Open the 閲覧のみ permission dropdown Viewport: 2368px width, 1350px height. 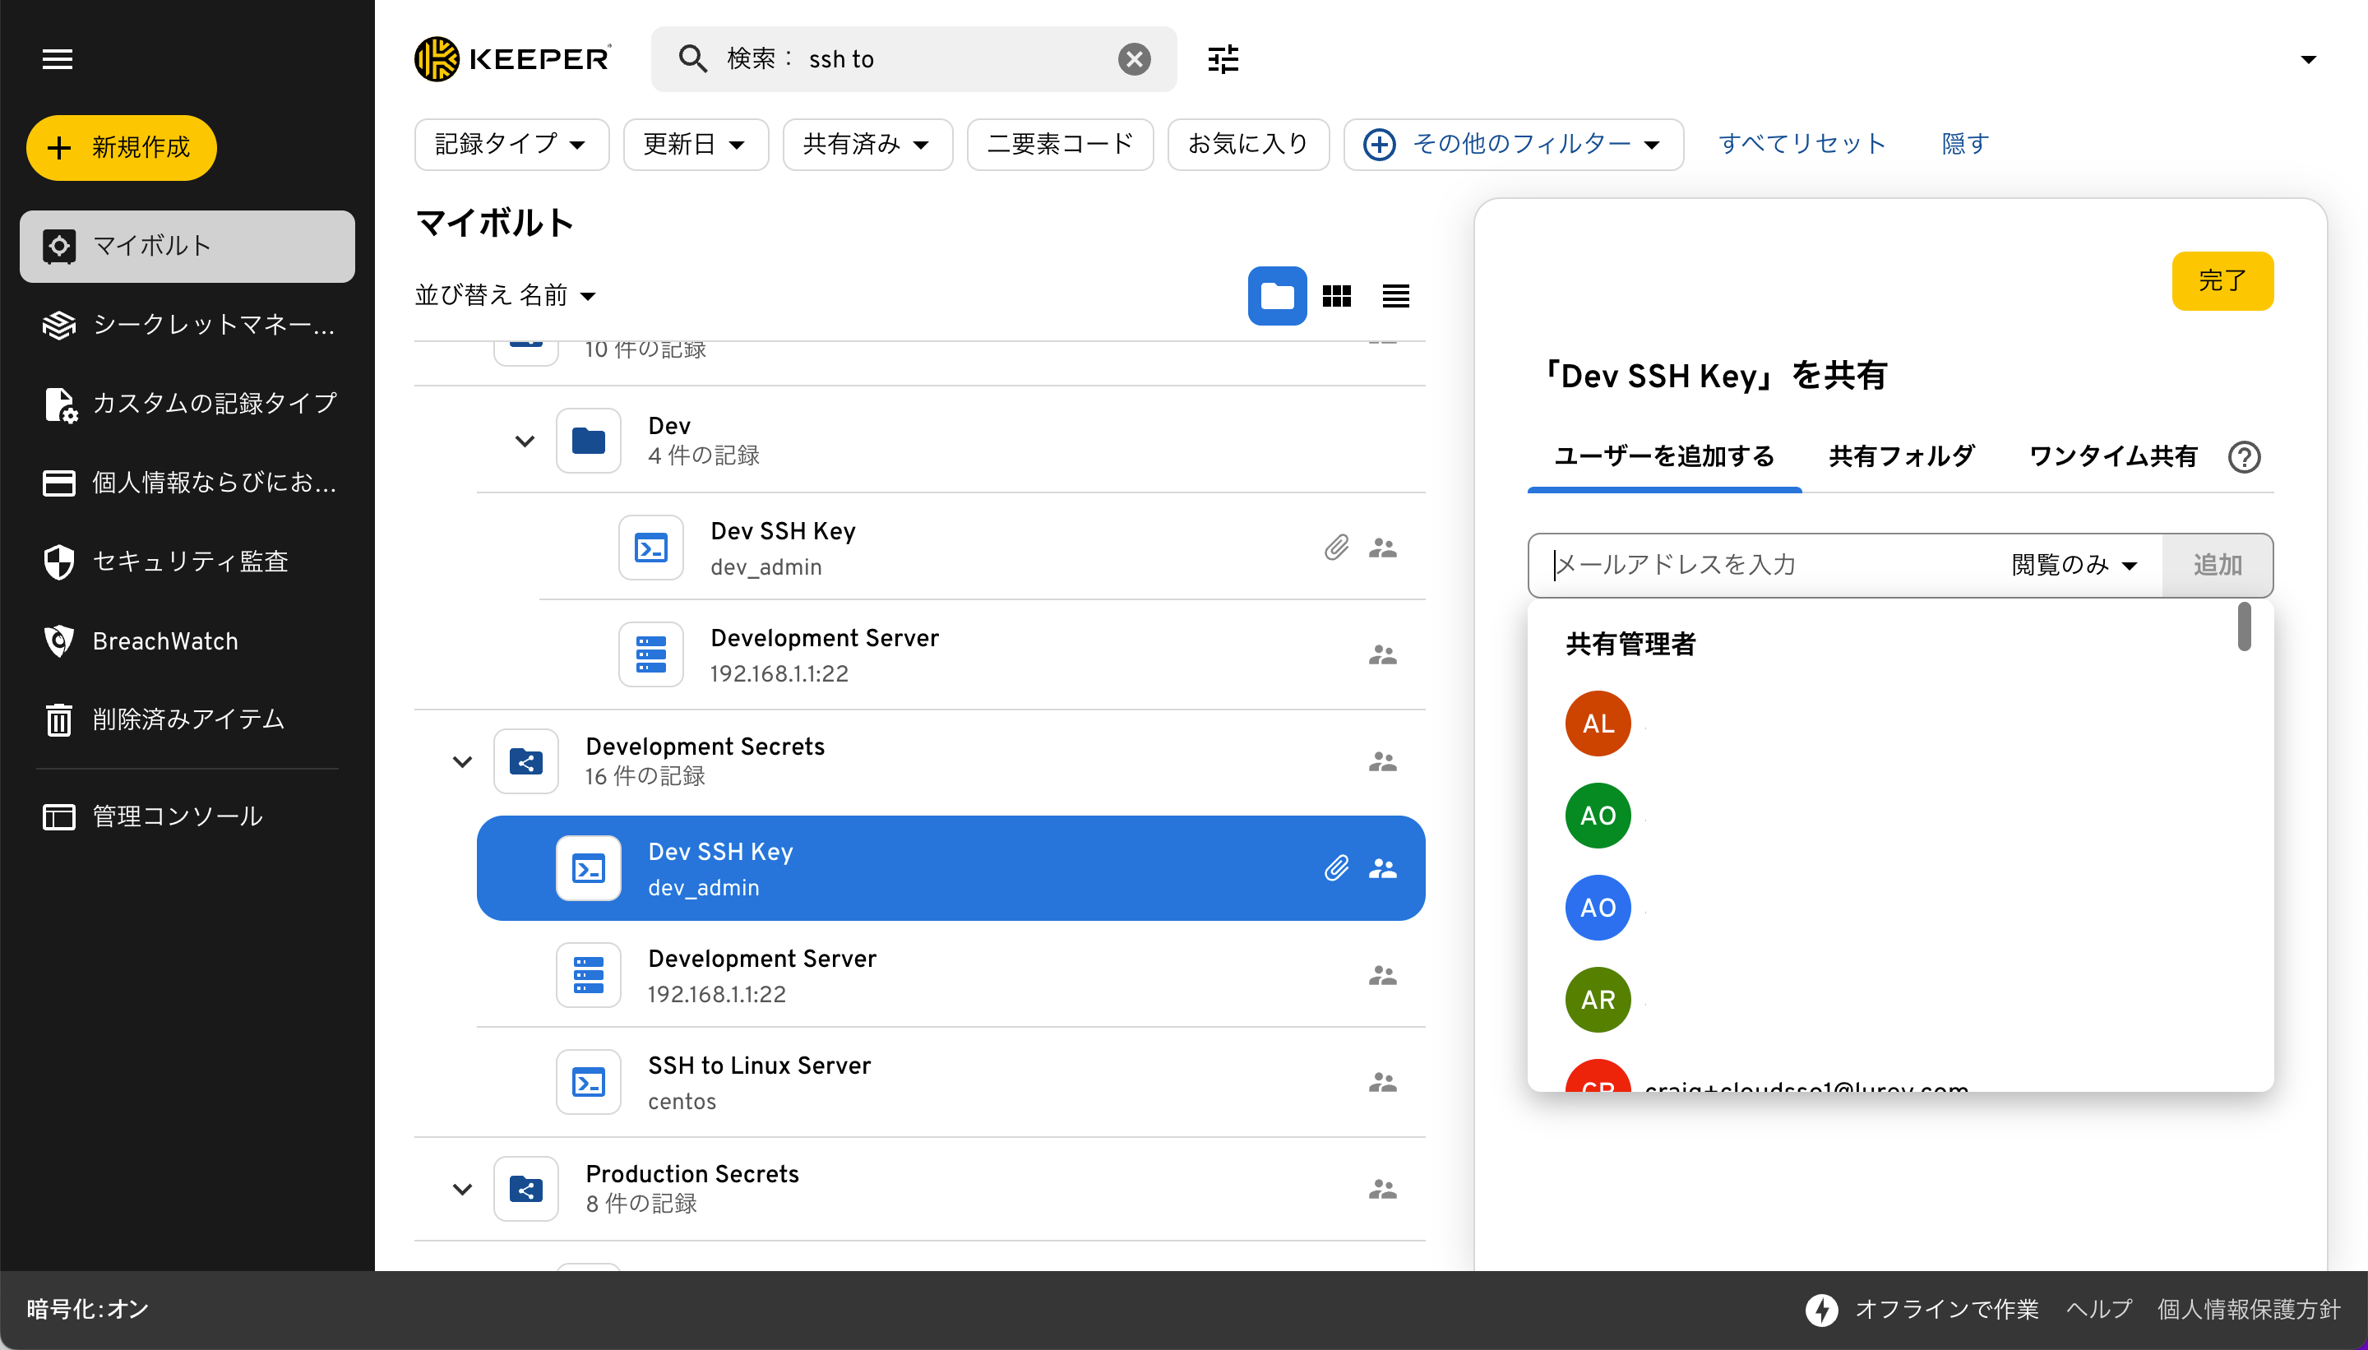(2074, 565)
